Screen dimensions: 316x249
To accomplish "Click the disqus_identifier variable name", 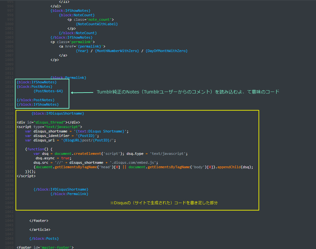I will tap(52, 136).
